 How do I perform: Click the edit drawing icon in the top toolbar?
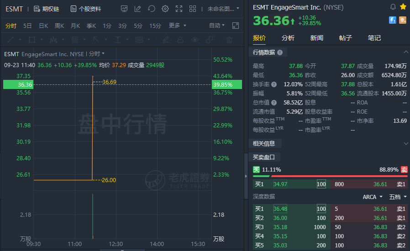pos(137,9)
